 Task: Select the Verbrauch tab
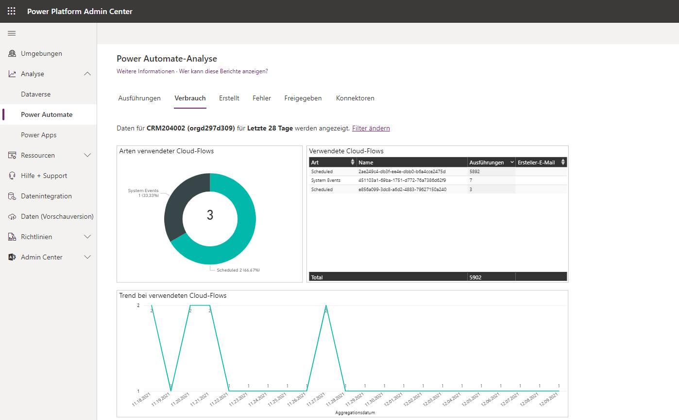coord(190,98)
